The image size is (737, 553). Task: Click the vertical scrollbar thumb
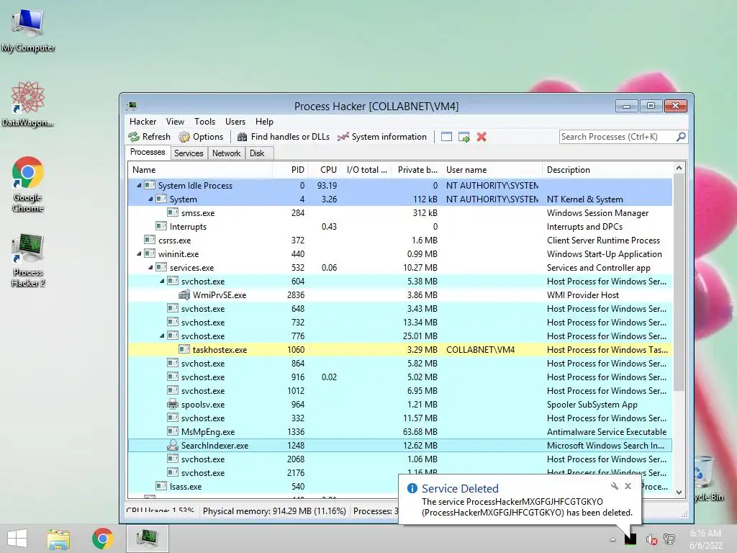click(x=679, y=282)
